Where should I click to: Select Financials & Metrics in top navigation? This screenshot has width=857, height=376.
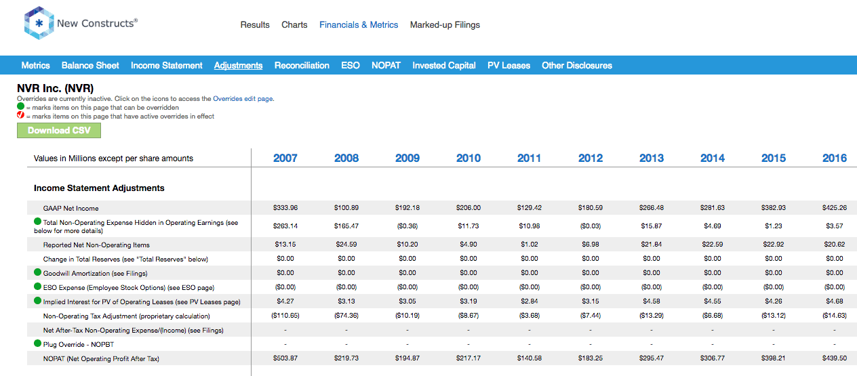pos(359,24)
